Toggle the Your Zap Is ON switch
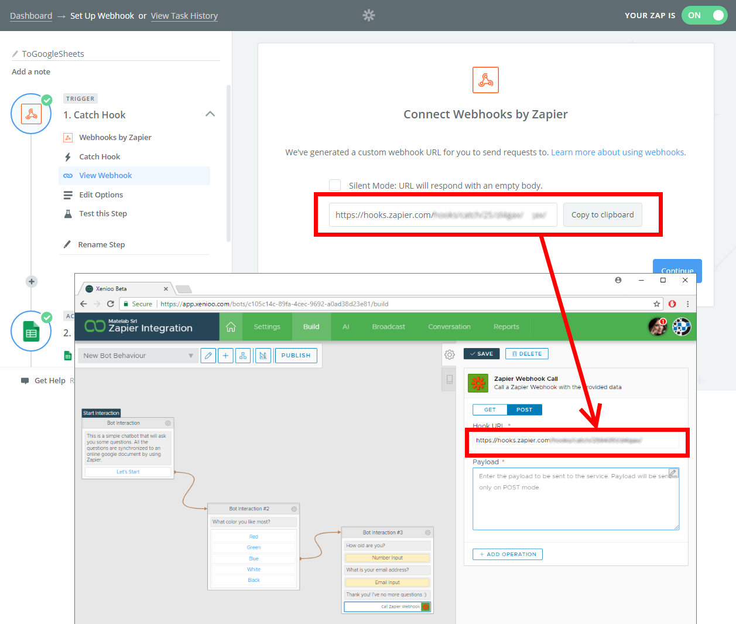The width and height of the screenshot is (736, 624). [x=704, y=15]
